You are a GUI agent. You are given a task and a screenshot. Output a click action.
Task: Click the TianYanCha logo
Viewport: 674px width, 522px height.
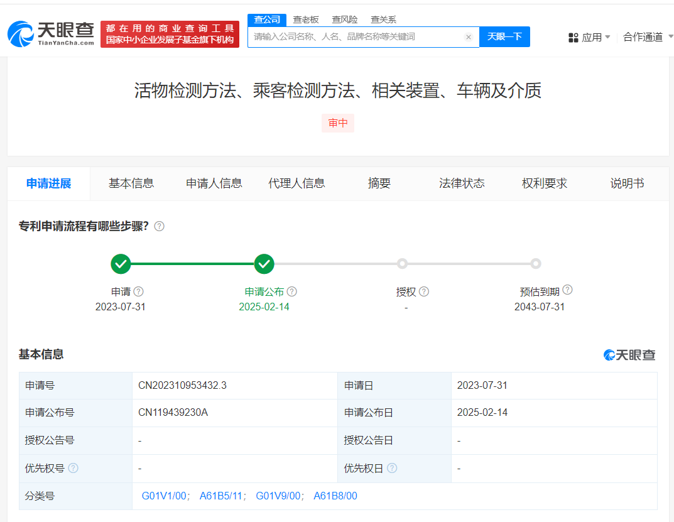coord(51,34)
